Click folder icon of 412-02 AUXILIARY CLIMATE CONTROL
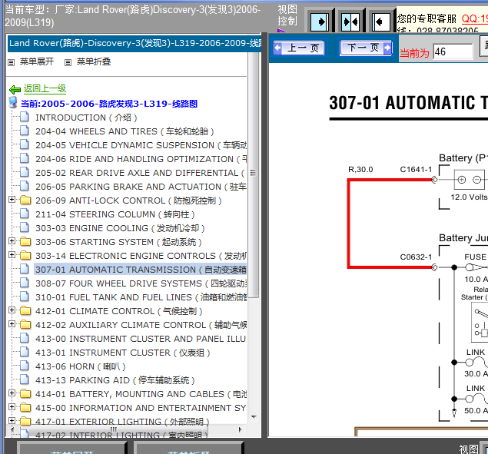Viewport: 488px width, 454px height. tap(25, 324)
